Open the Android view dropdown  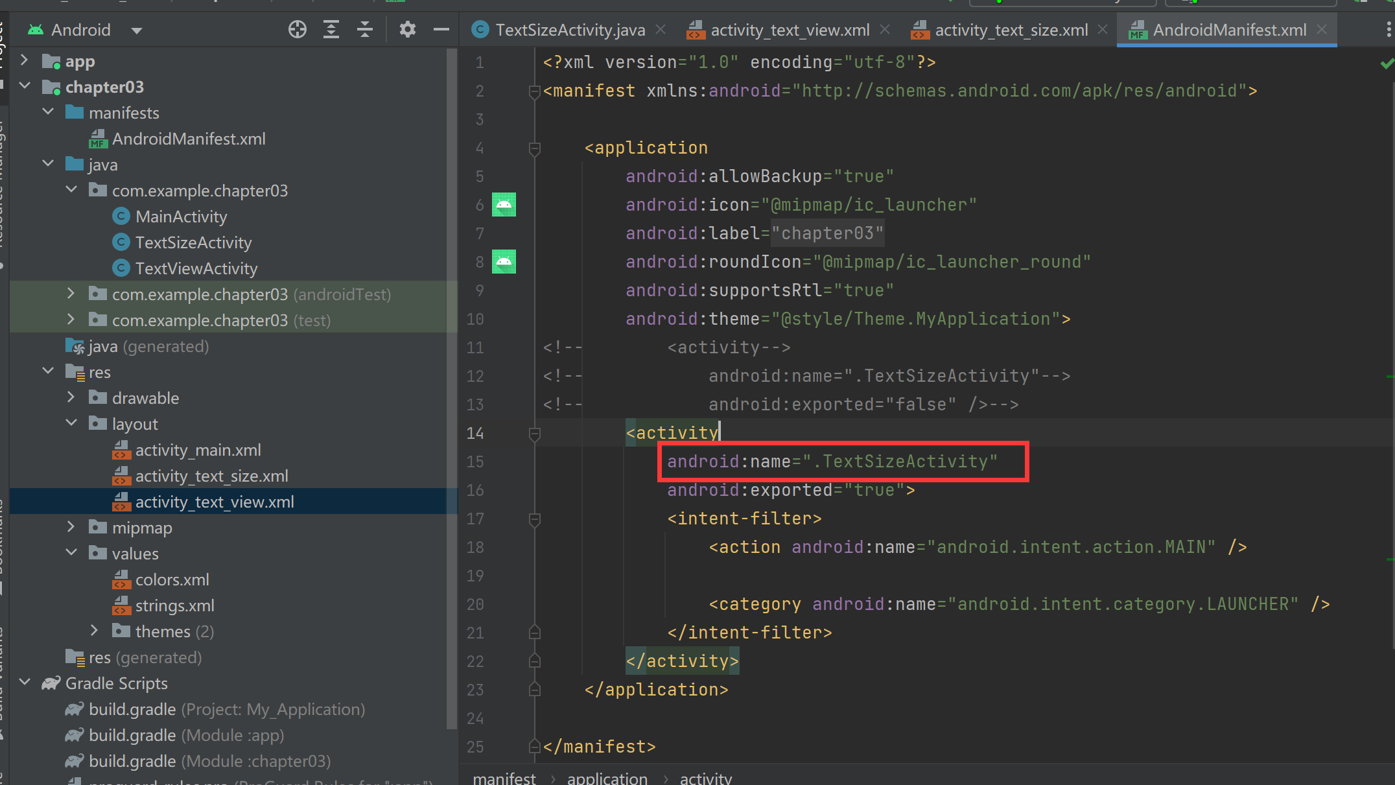136,30
